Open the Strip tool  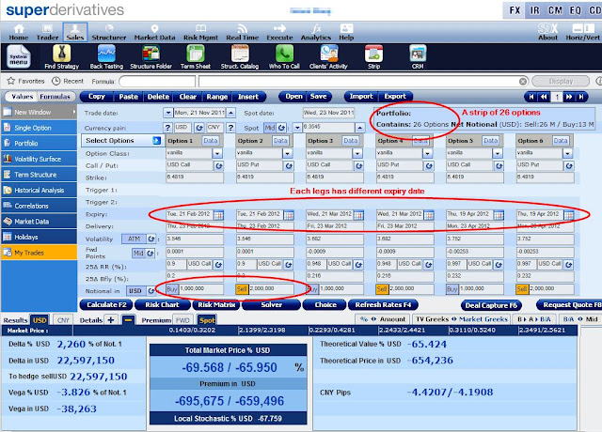pyautogui.click(x=373, y=56)
